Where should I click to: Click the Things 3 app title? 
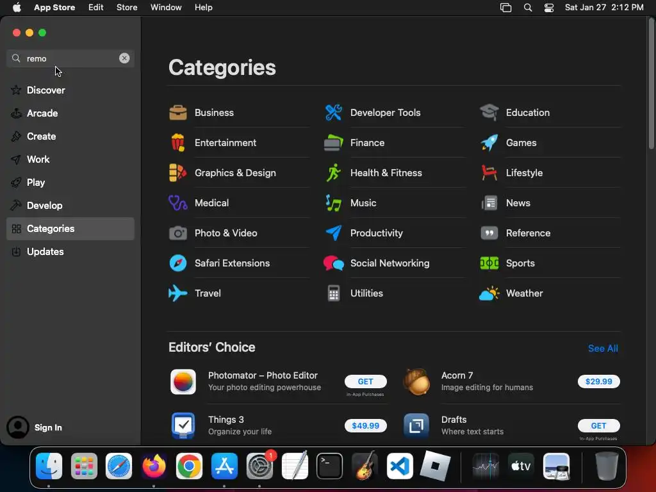226,419
